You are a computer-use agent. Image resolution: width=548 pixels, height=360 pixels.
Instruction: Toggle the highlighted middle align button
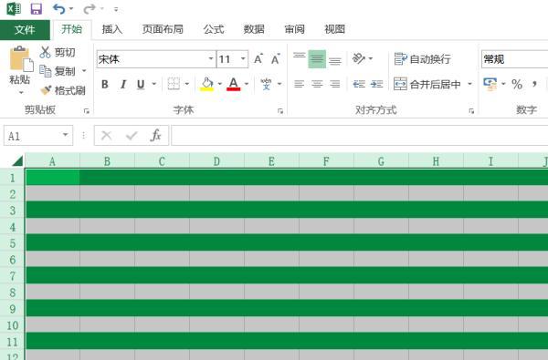(317, 59)
